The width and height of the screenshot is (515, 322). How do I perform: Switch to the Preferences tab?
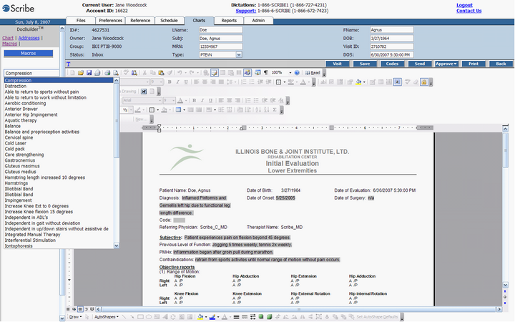(x=110, y=20)
